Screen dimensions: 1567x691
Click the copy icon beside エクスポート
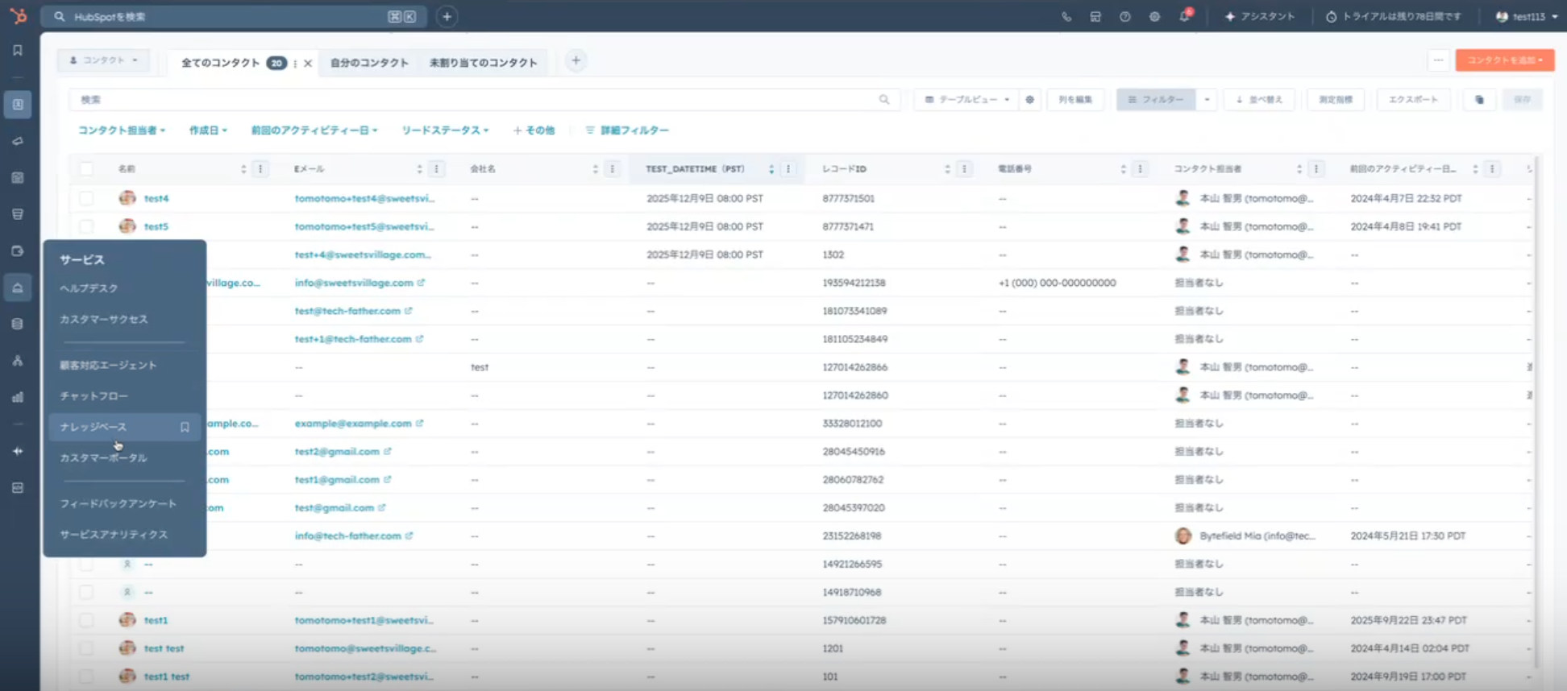1479,100
